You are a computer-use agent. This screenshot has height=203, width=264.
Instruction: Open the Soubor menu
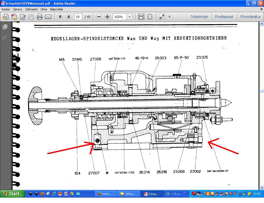tap(6, 9)
